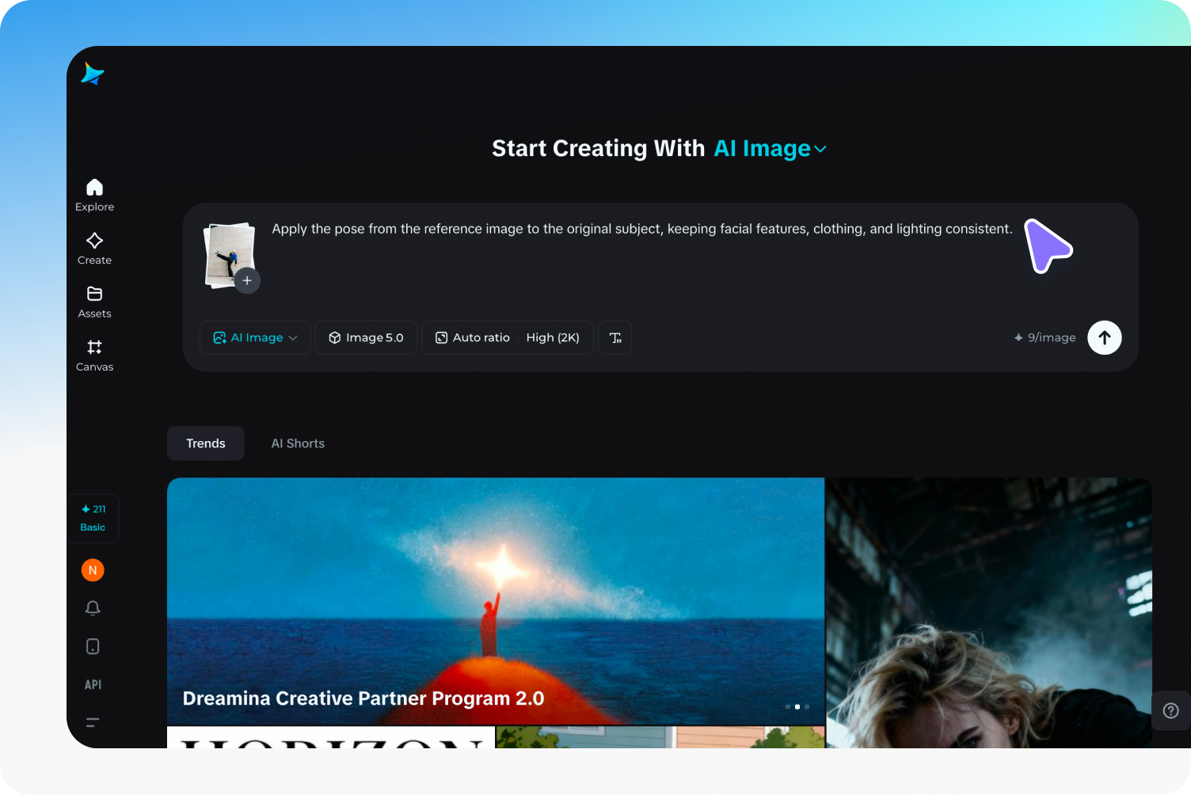Add another reference image with plus icon

click(247, 280)
